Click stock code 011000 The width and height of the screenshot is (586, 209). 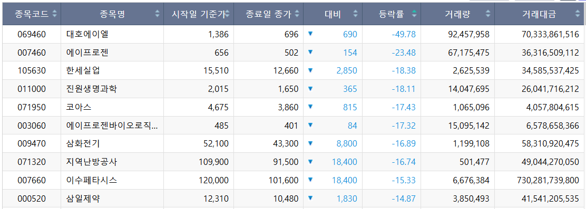pyautogui.click(x=32, y=89)
